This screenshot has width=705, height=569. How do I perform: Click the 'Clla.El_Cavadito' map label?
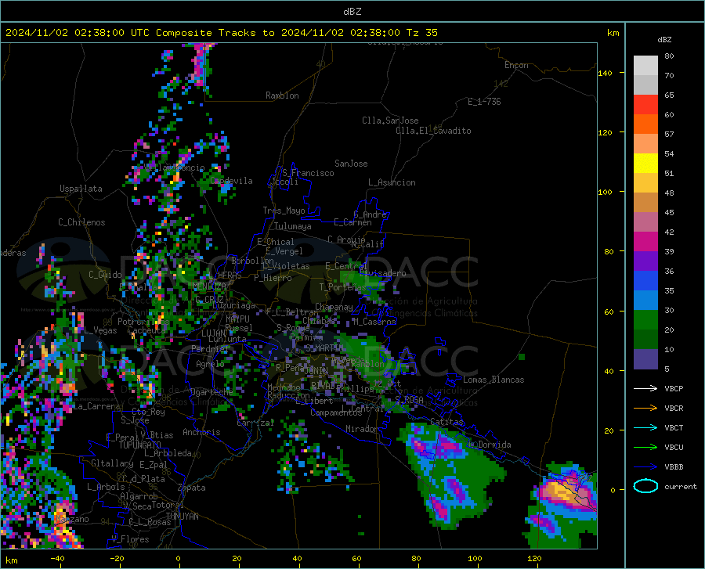(433, 131)
